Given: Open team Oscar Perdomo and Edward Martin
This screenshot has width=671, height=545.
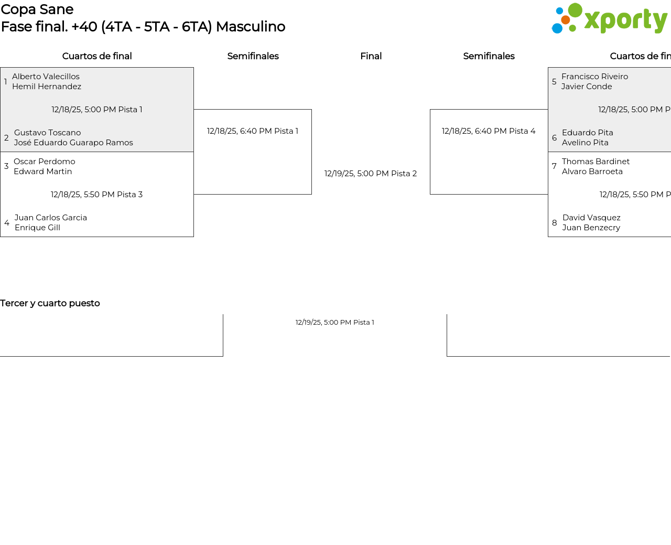Looking at the screenshot, I should [45, 166].
